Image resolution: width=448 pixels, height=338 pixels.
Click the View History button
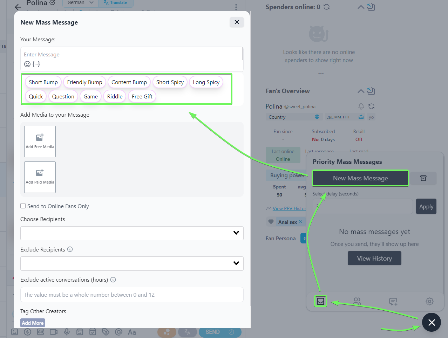374,258
